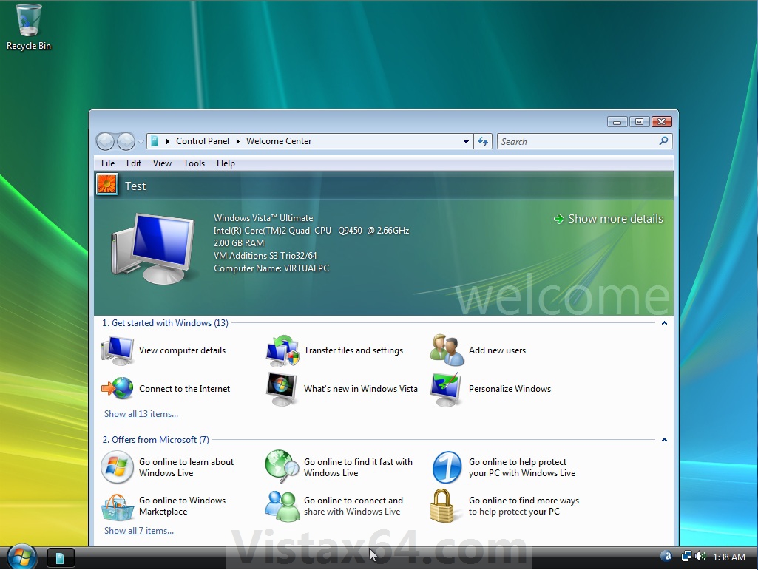Viewport: 758px width, 570px height.
Task: Open the Windows Start orb
Action: 22,557
